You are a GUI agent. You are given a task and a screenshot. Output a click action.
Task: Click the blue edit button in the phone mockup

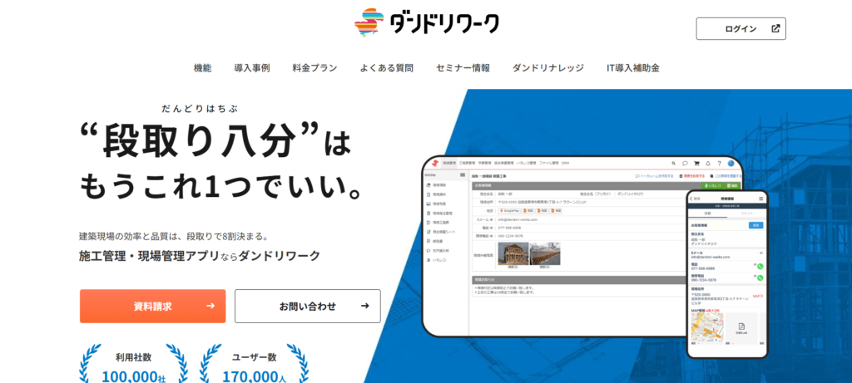pos(755,225)
